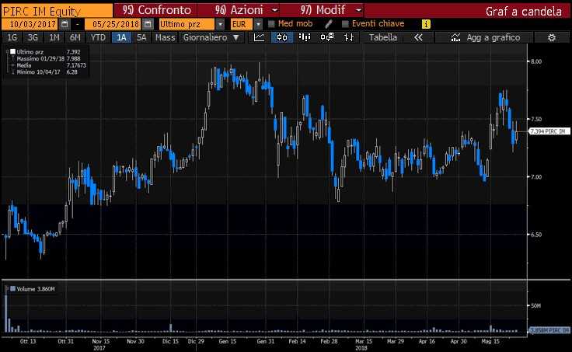This screenshot has width=572, height=352.
Task: Click the start date field 10/03/2017
Action: 30,24
